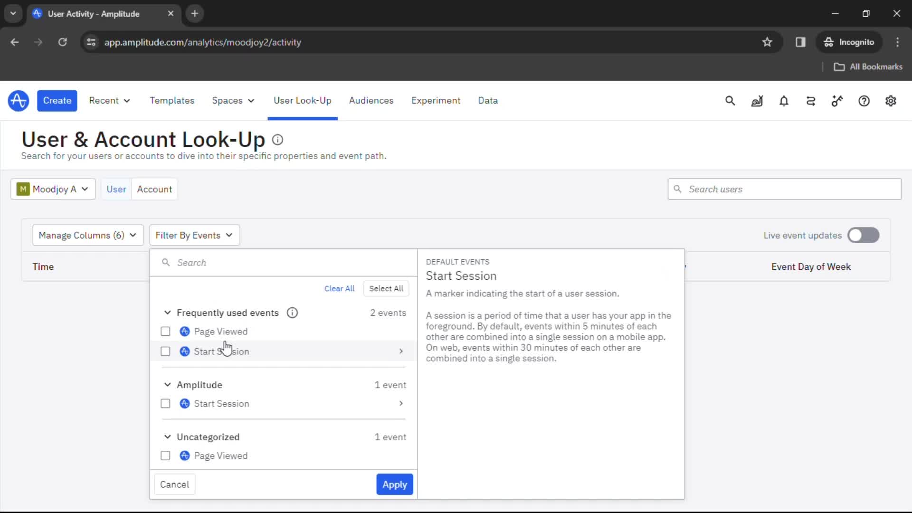Expand the Spaces menu

233,101
